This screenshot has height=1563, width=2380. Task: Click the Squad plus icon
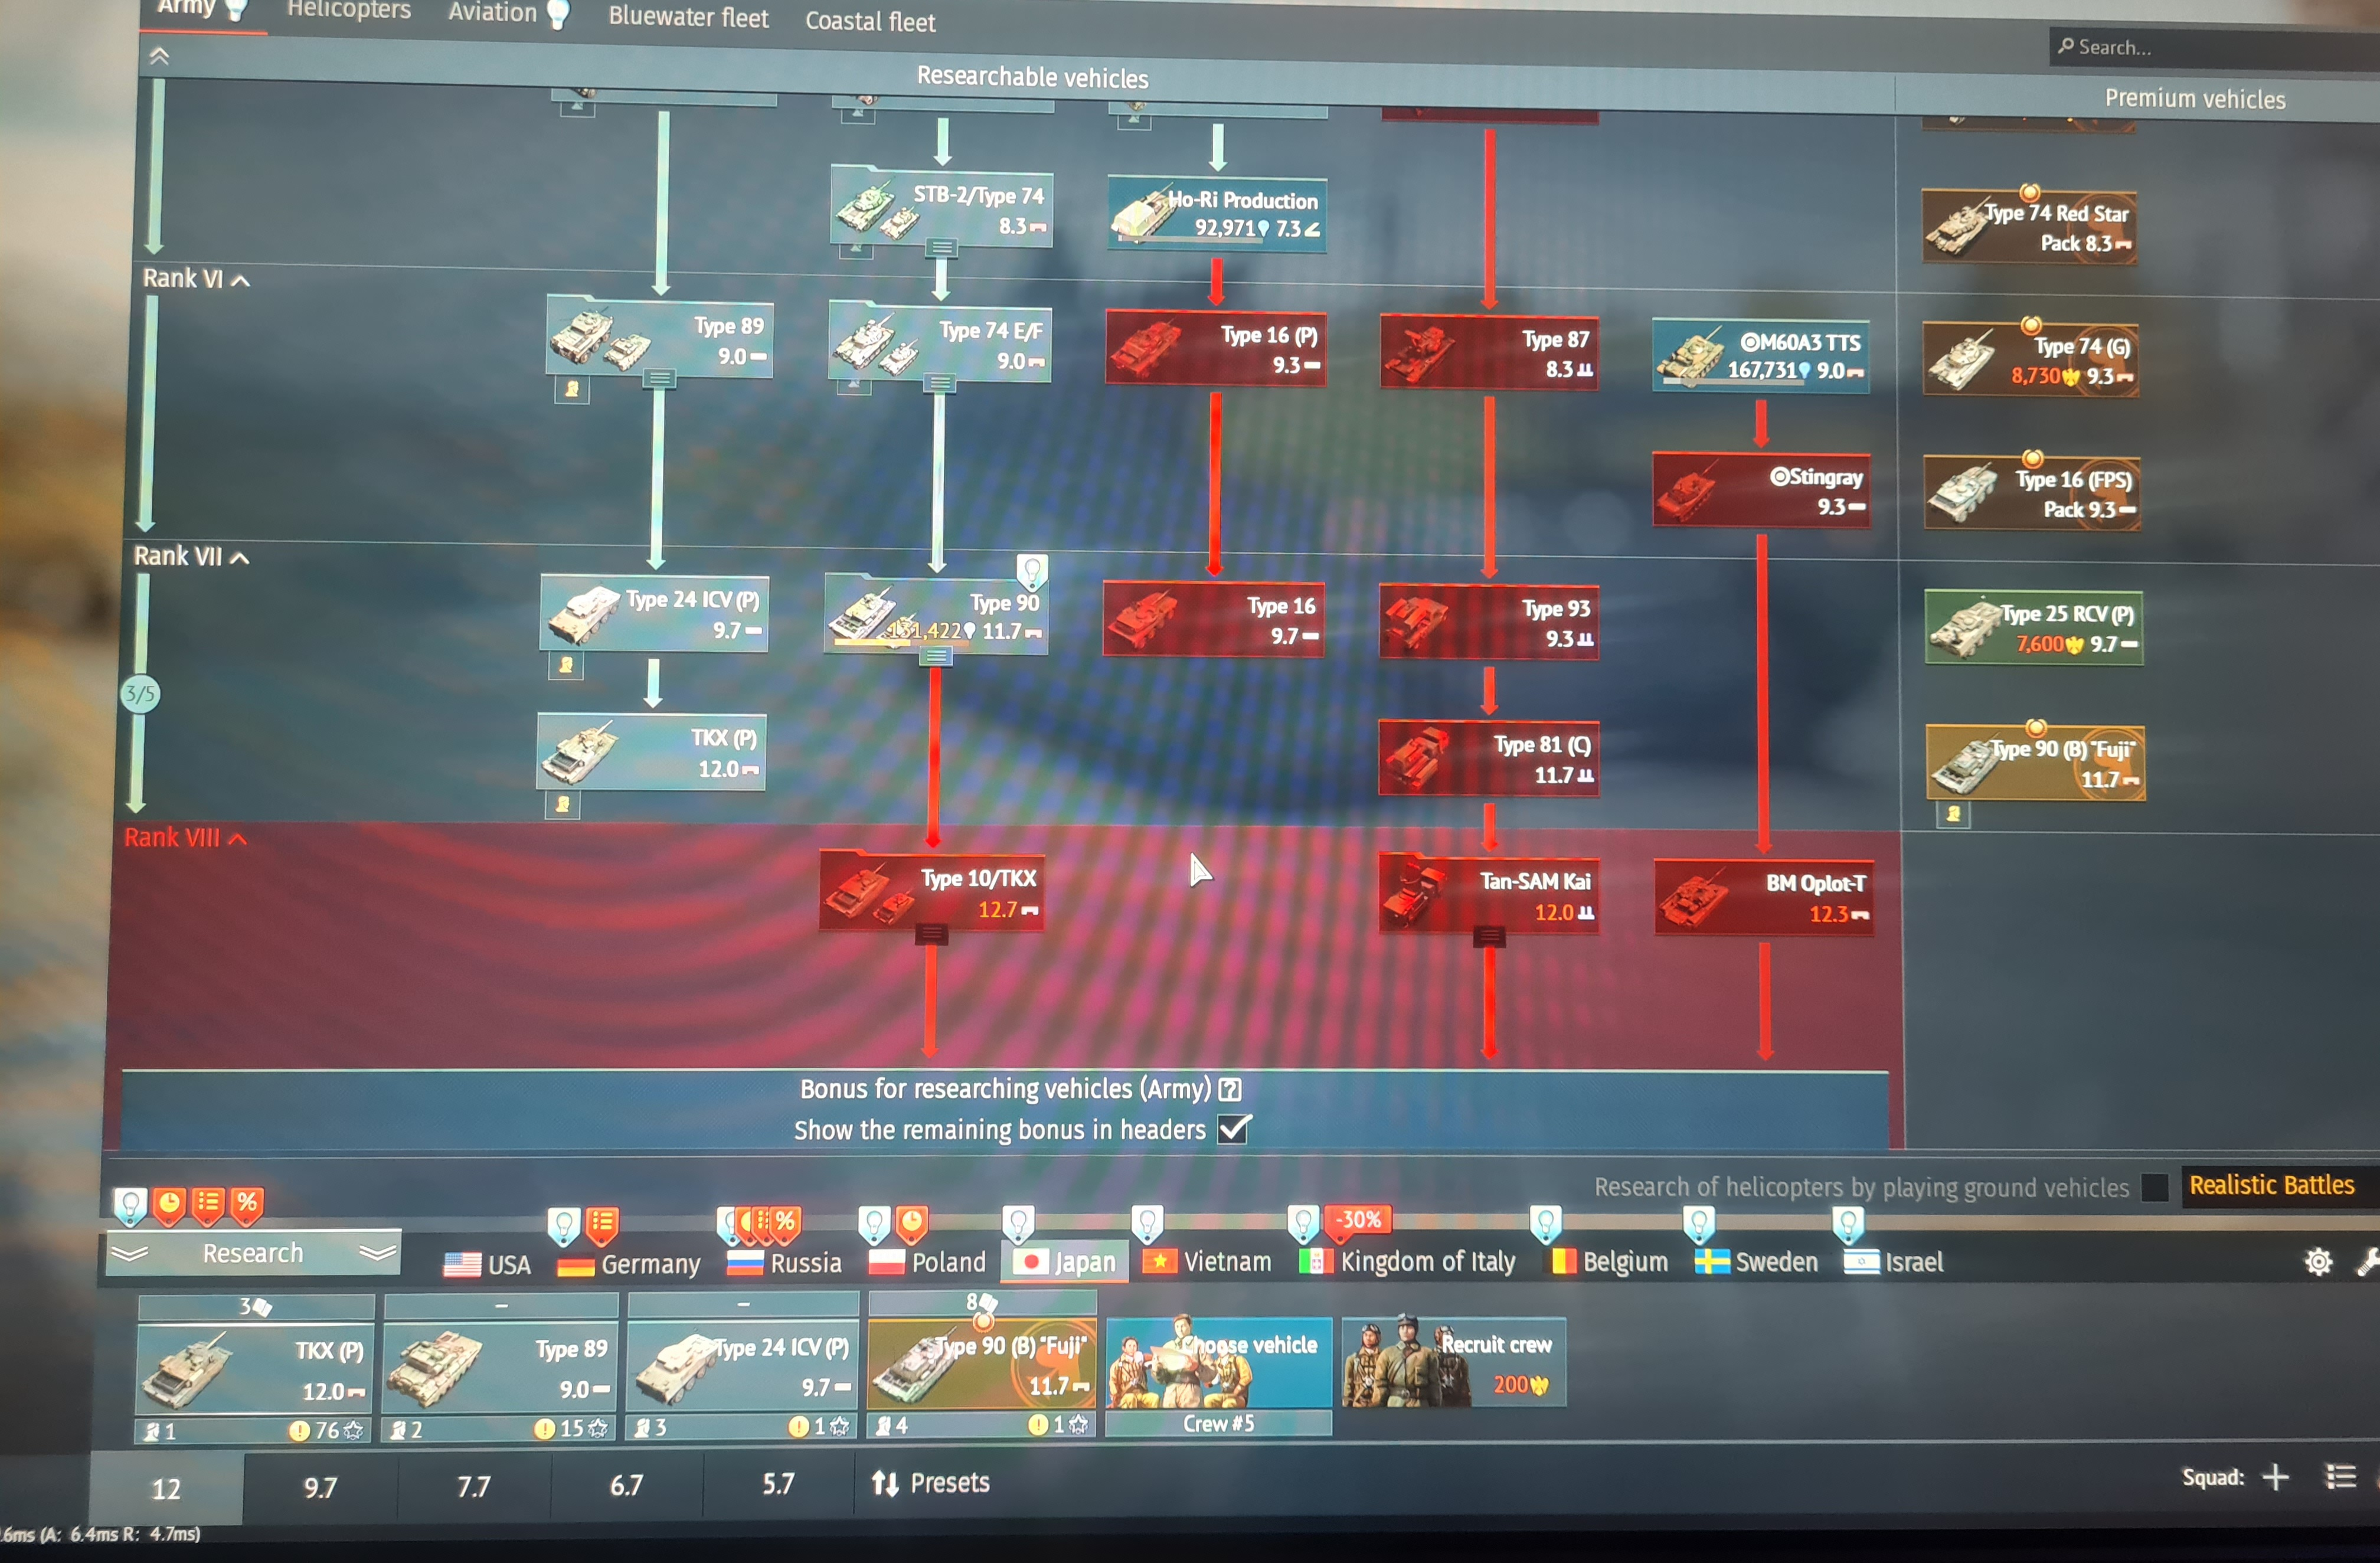2276,1477
